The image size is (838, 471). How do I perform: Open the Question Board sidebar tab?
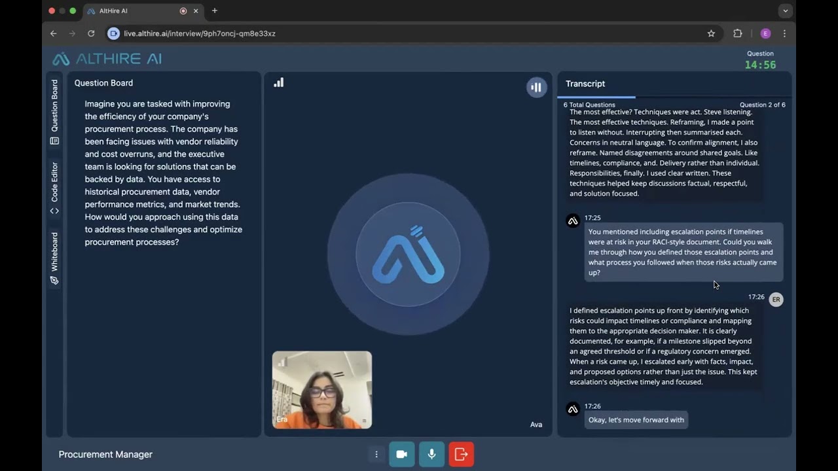pos(54,112)
